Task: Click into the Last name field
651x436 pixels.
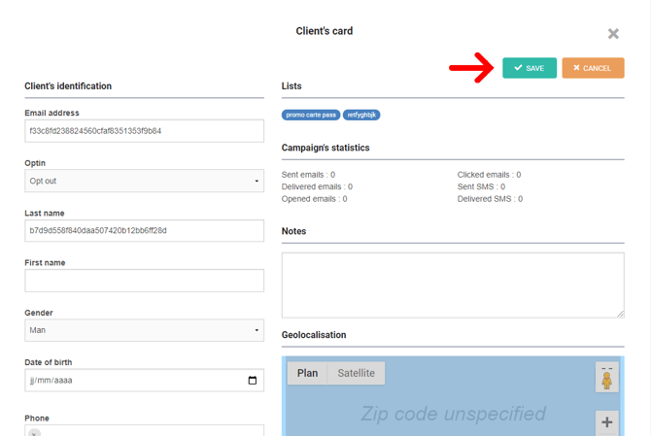Action: [x=144, y=230]
